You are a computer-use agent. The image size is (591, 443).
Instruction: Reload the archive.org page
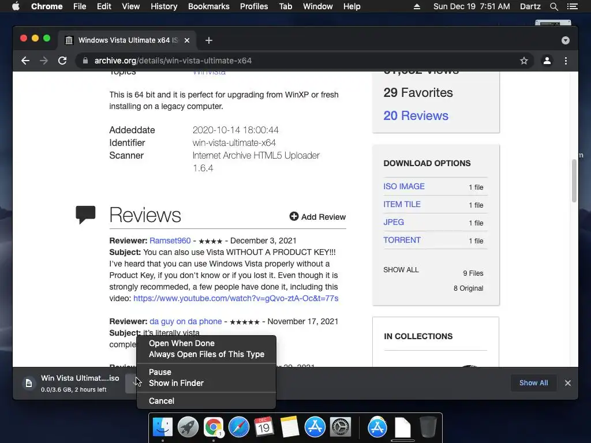[x=62, y=61]
